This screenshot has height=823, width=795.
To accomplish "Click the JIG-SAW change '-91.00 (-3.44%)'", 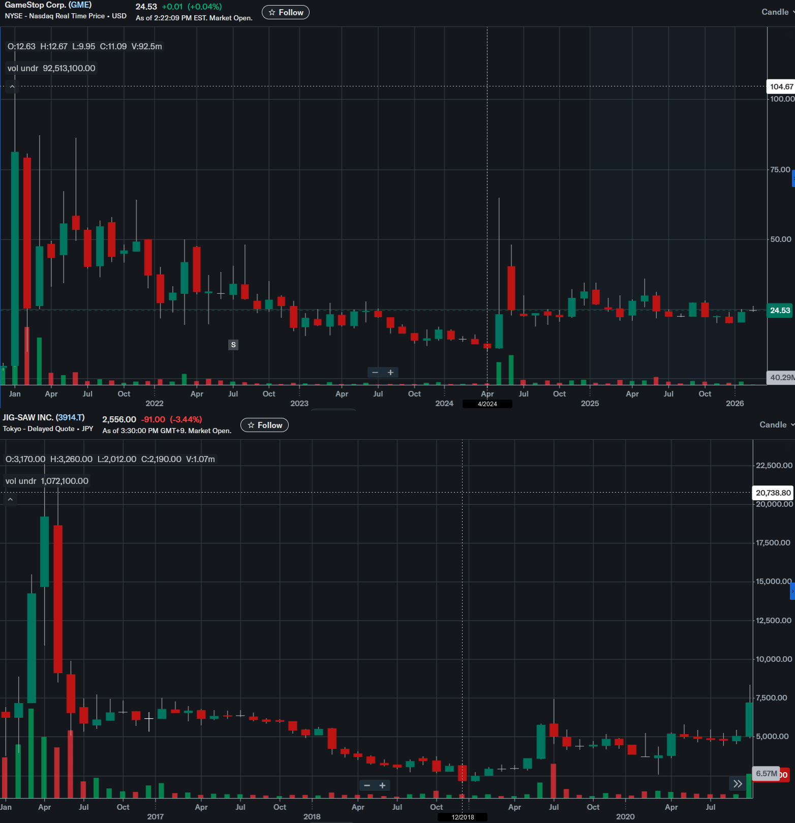I will [172, 419].
